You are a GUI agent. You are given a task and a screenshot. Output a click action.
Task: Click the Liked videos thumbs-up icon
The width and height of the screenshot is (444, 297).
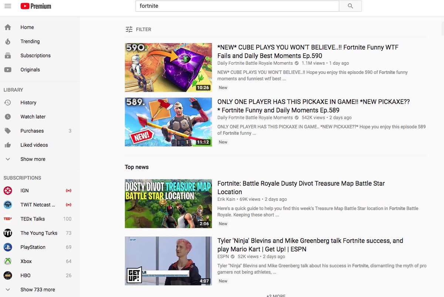pos(7,145)
